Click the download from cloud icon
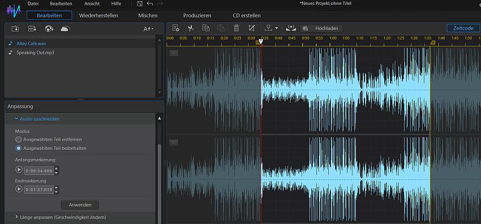This screenshot has height=224, width=481. click(x=65, y=29)
